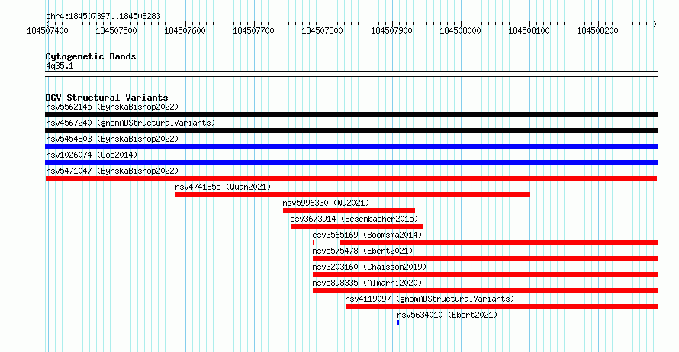The width and height of the screenshot is (679, 352).
Task: Select the red bar of nsv5898335
Action: click(x=485, y=290)
